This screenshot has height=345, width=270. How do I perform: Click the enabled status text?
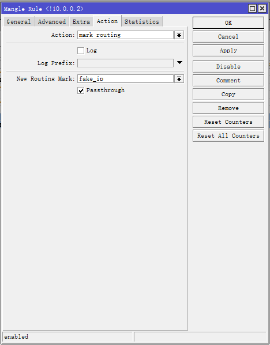pyautogui.click(x=16, y=336)
